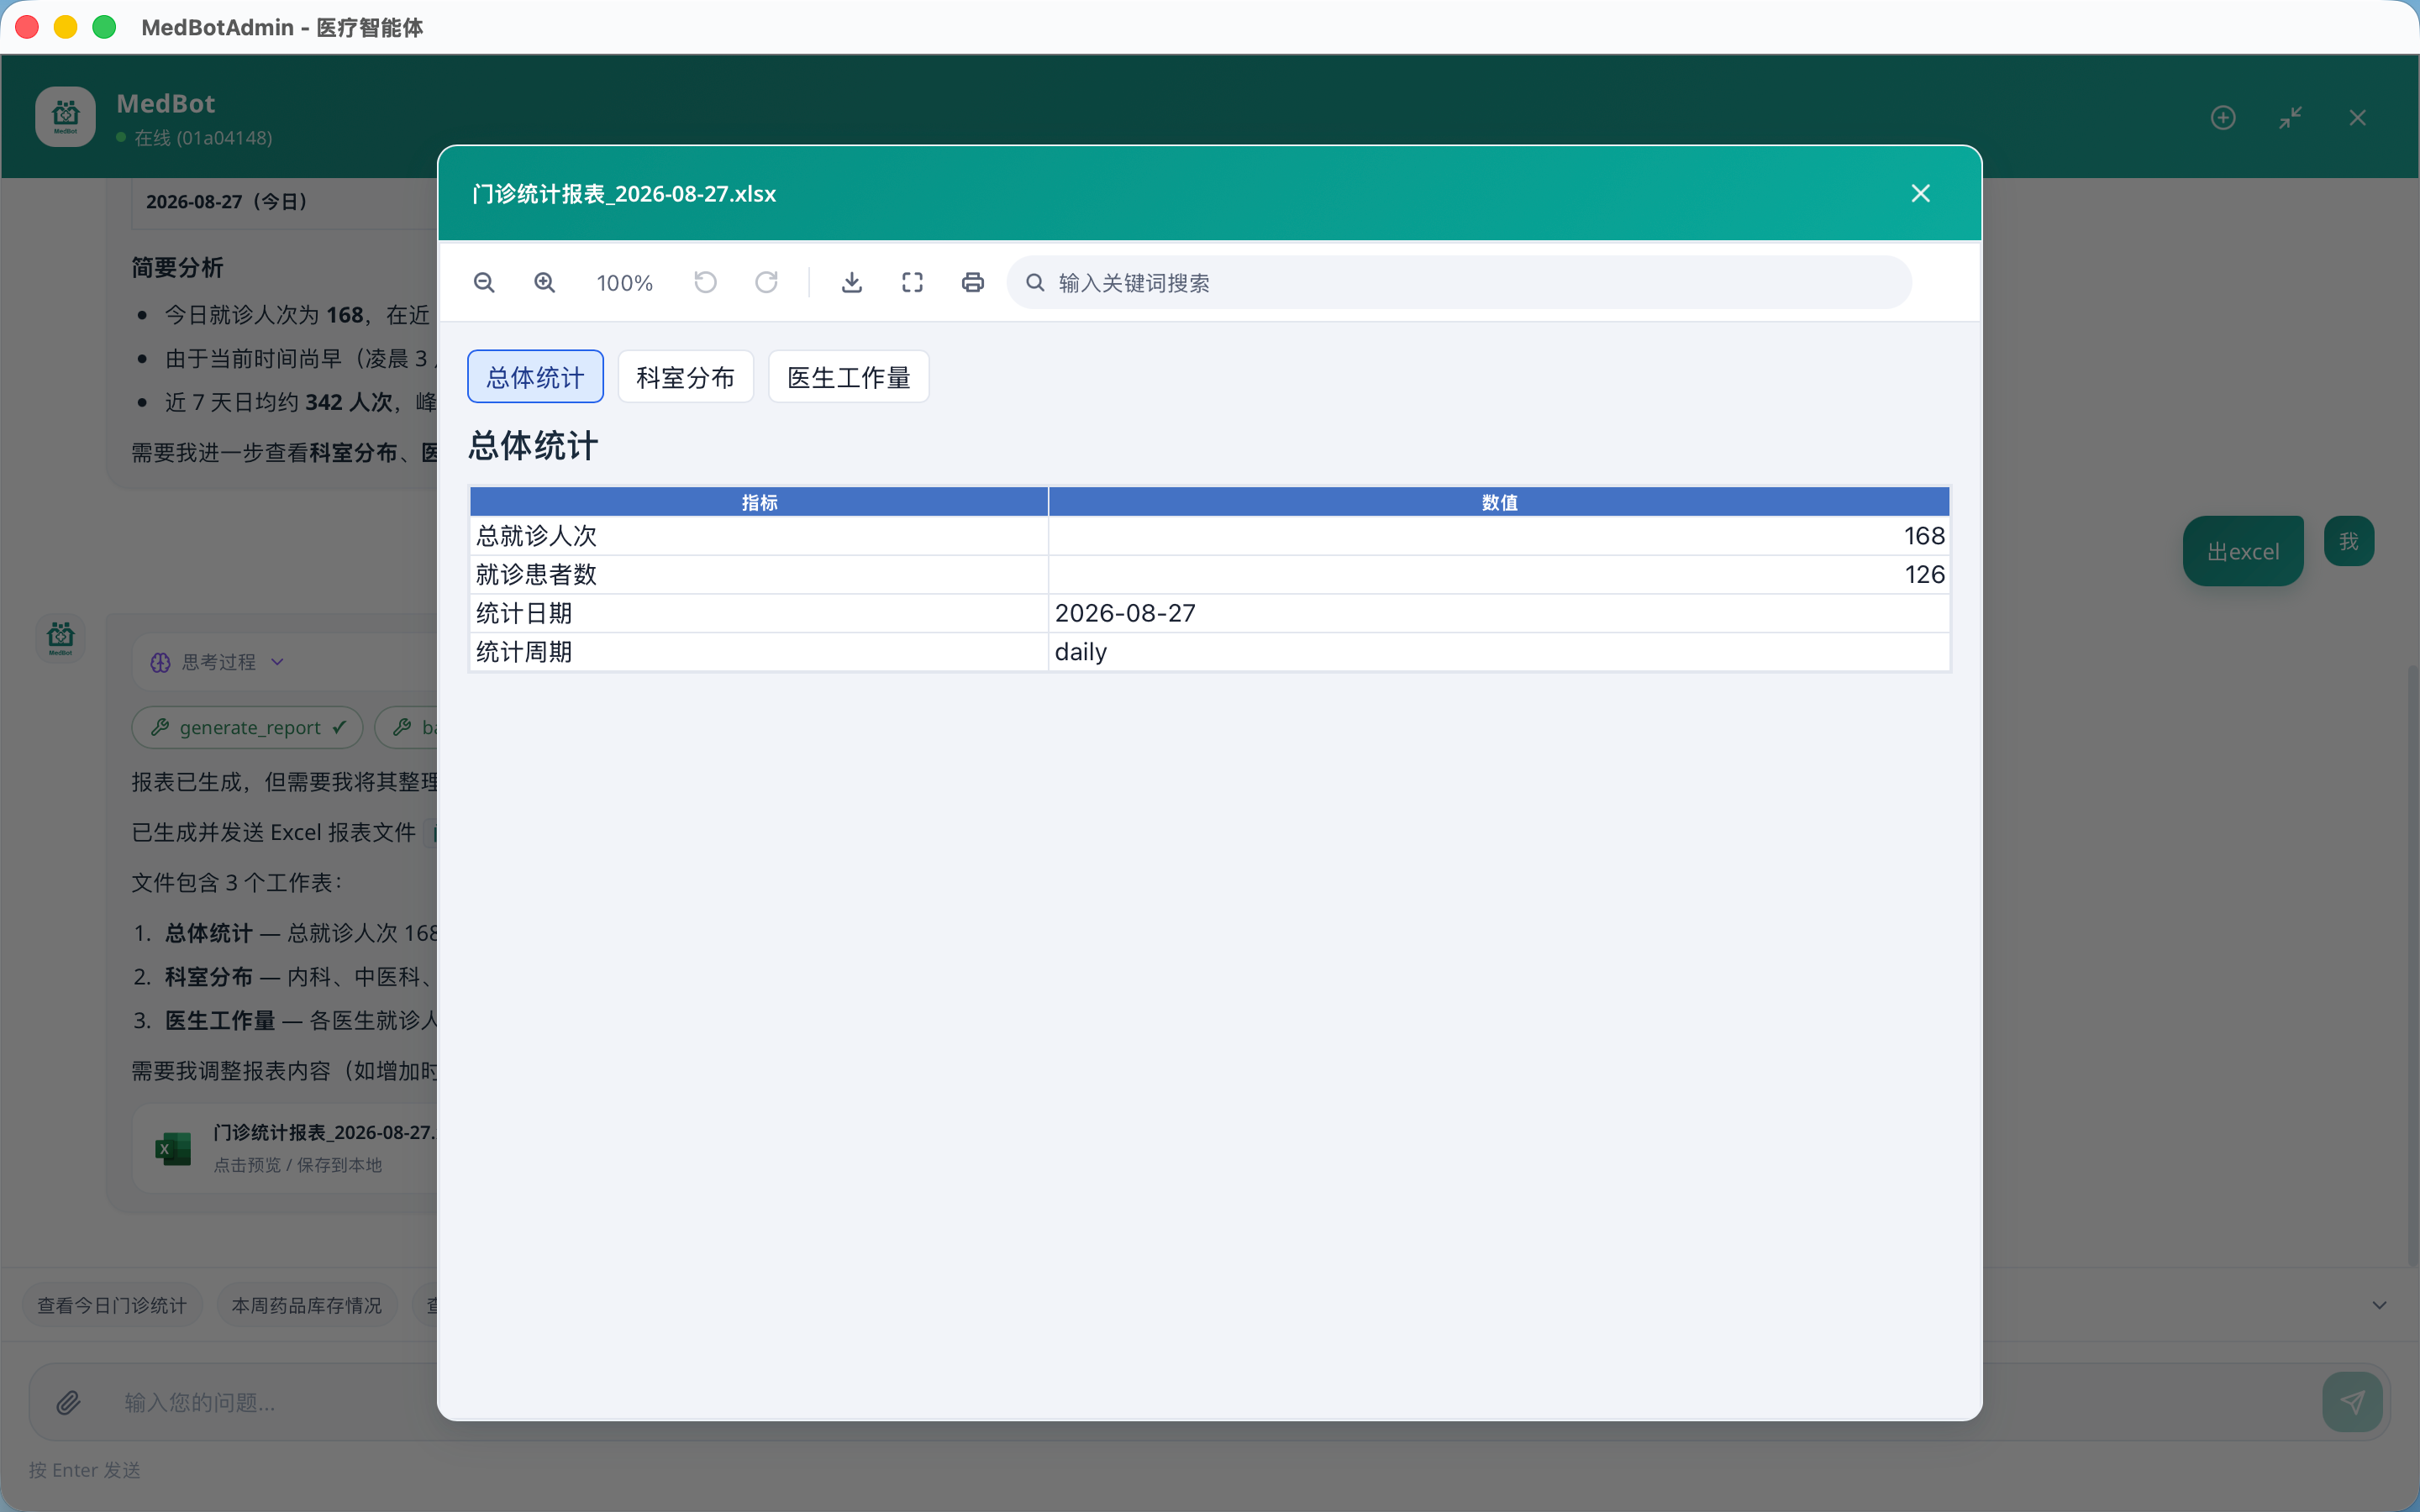Image resolution: width=2420 pixels, height=1512 pixels.
Task: Select the value 126 cell
Action: [1499, 575]
